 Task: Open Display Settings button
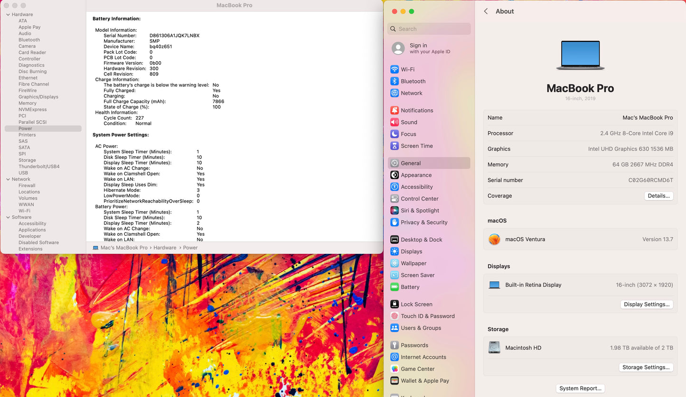pos(647,305)
